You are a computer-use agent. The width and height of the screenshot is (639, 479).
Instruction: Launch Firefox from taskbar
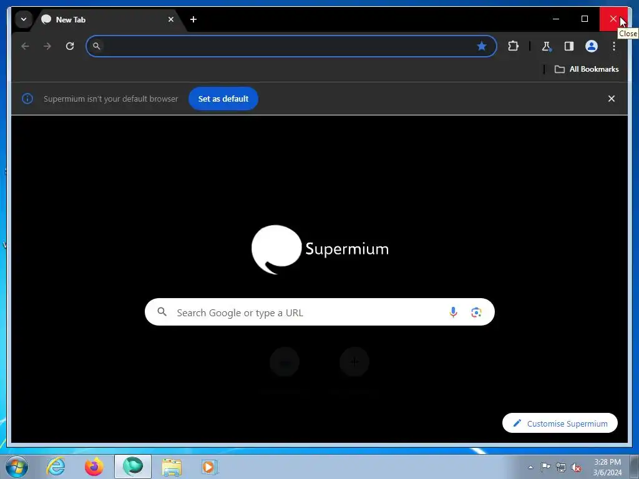click(x=94, y=467)
